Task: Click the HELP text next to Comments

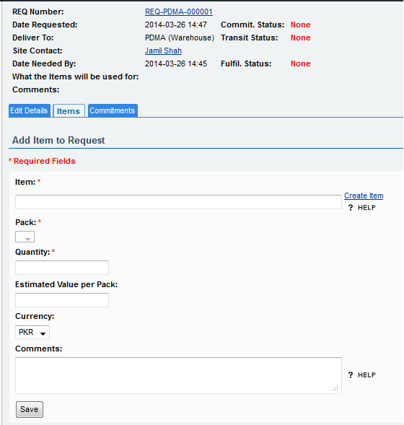Action: pyautogui.click(x=366, y=375)
